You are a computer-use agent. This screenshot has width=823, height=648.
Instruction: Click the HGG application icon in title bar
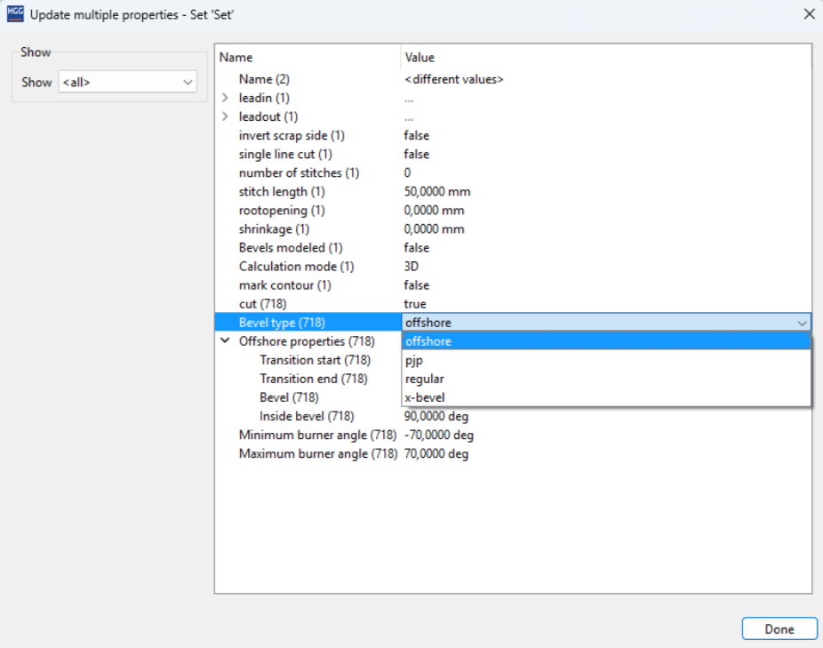[x=14, y=13]
